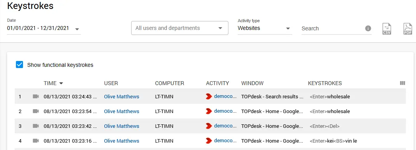The width and height of the screenshot is (416, 150).
Task: Click TOPdesk red icon in row 3
Action: pyautogui.click(x=209, y=126)
